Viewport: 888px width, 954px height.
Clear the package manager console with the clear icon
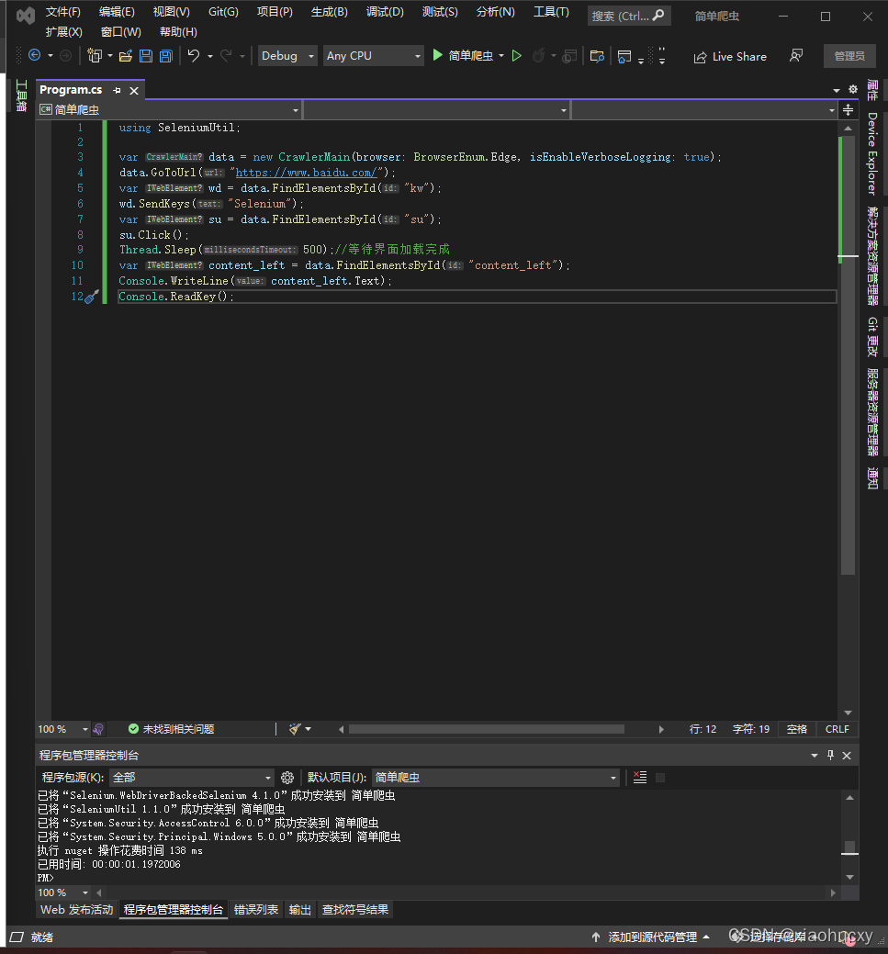640,778
